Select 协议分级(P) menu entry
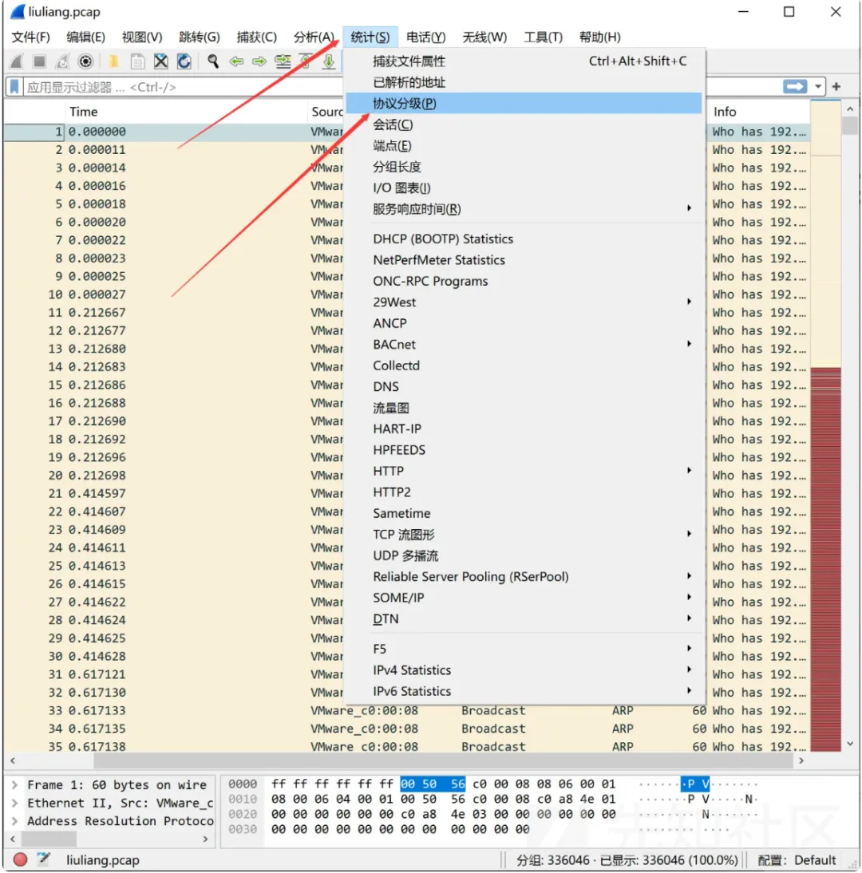This screenshot has width=862, height=873. coord(524,103)
